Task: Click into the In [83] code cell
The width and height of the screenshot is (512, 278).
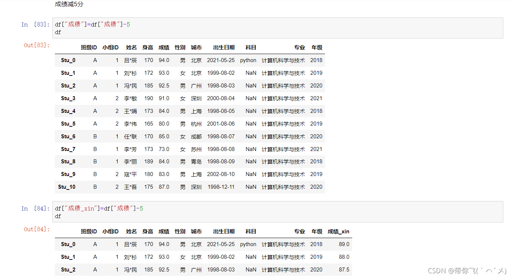Action: click(277, 28)
